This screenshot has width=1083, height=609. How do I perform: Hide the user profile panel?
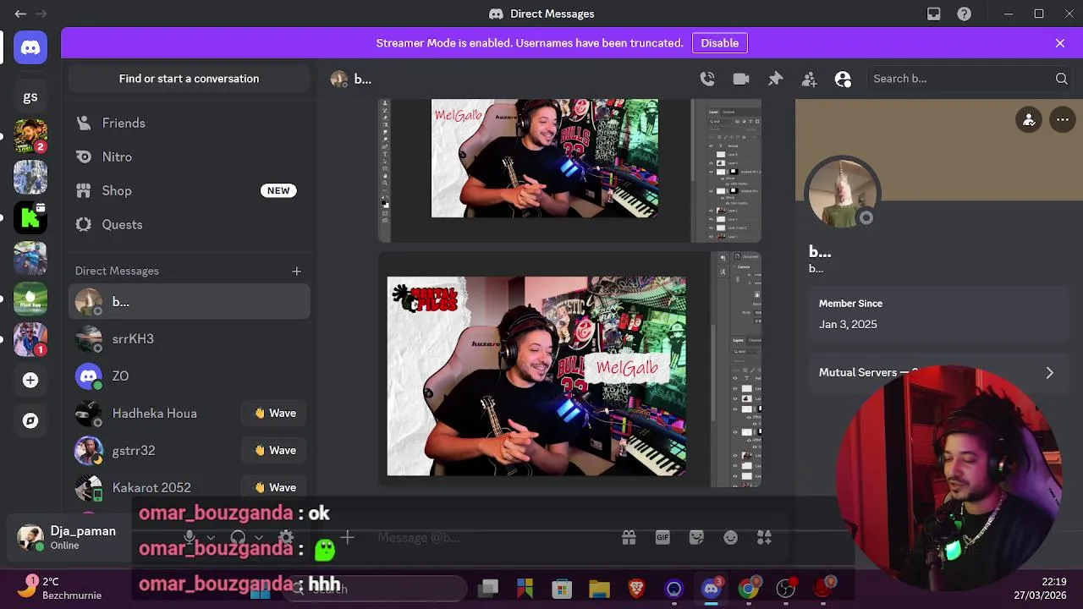click(x=843, y=79)
